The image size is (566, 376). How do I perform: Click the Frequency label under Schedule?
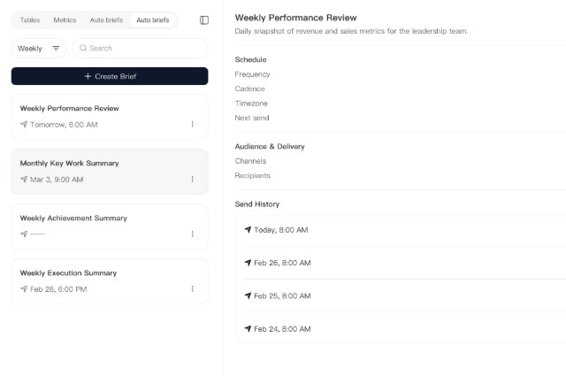pyautogui.click(x=252, y=74)
